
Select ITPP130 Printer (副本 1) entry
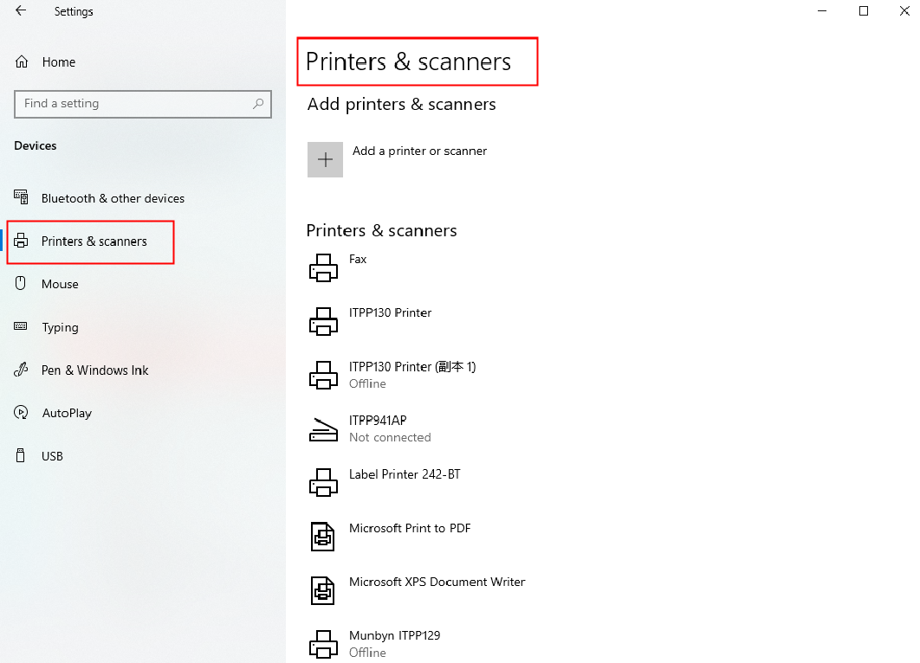[412, 367]
